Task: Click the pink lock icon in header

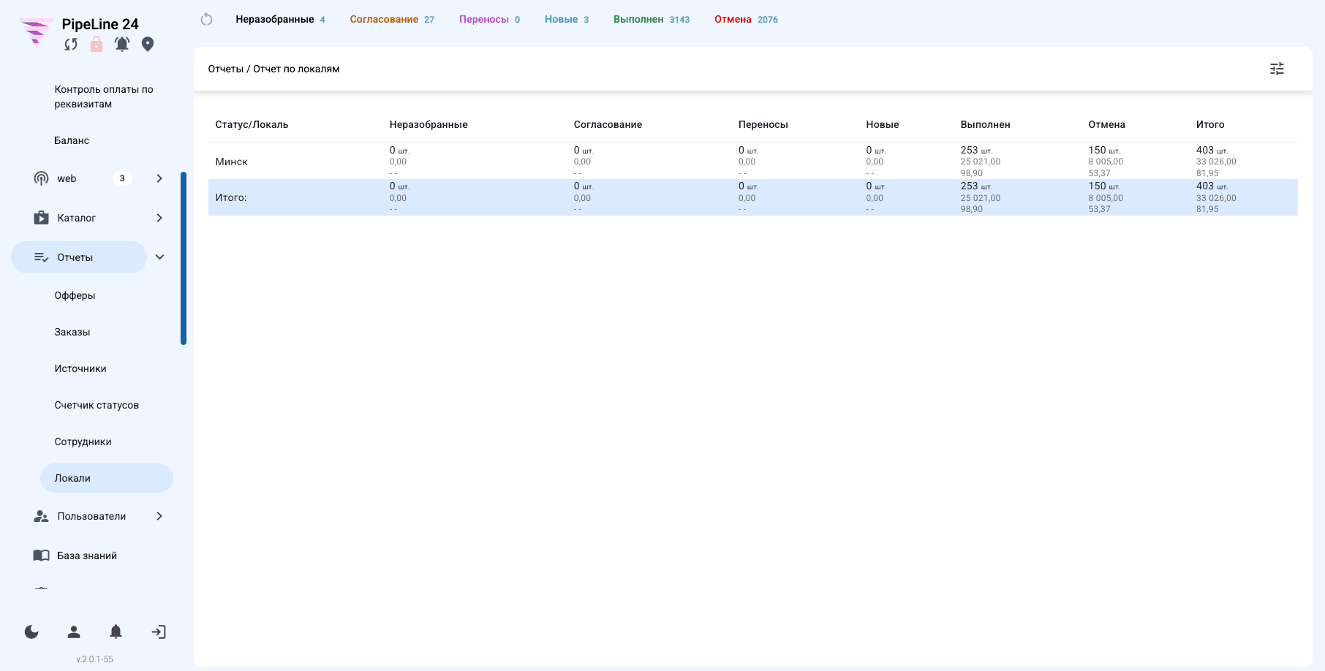Action: pos(97,45)
